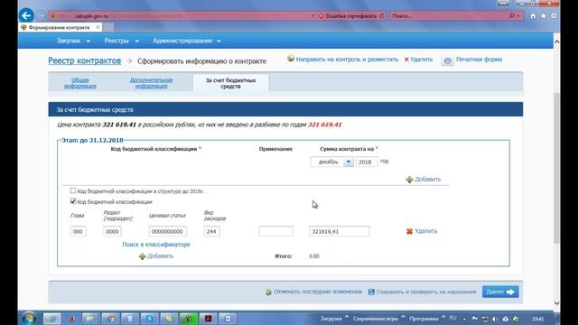Click the browser search box 'Поиск...'
578x325 pixels.
point(449,16)
